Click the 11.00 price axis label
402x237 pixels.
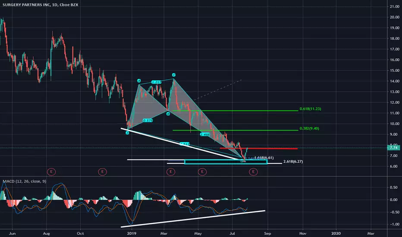394,113
